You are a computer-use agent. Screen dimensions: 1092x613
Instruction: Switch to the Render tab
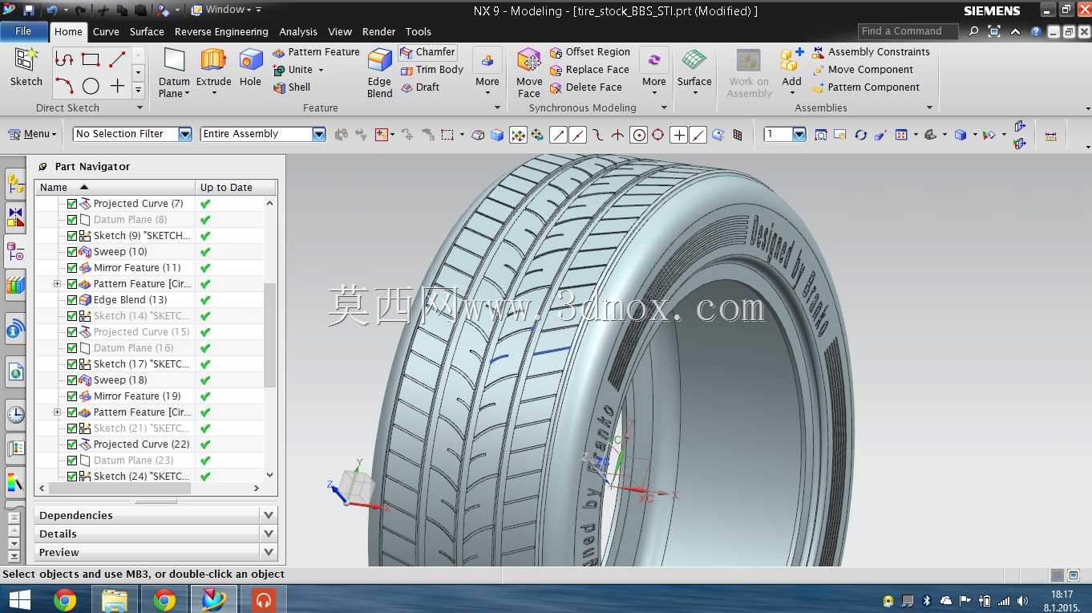(378, 32)
